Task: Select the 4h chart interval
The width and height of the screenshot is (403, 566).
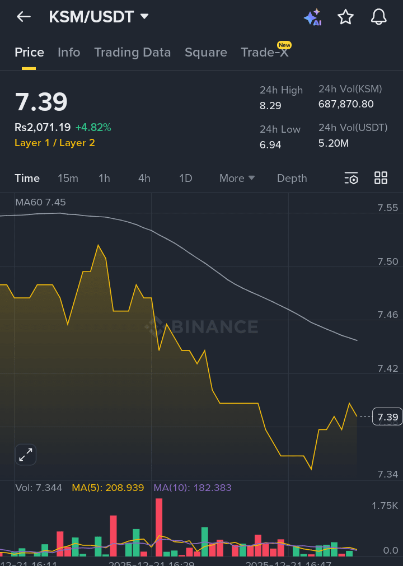Action: click(x=144, y=179)
